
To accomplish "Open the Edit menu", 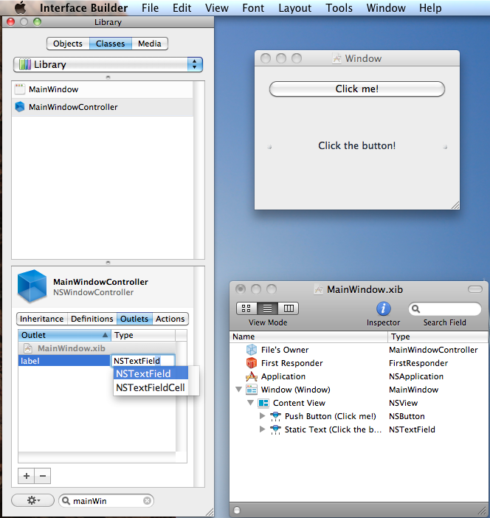I will coord(182,8).
